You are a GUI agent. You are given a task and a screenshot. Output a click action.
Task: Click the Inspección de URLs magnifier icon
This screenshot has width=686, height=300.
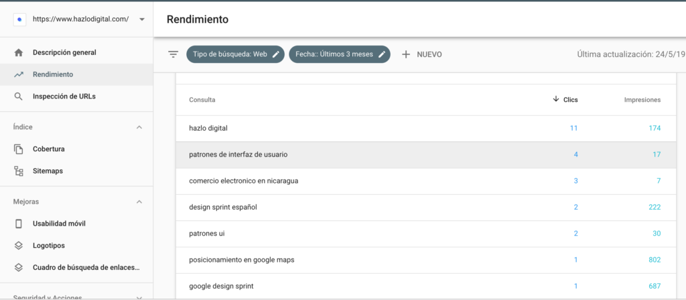coord(19,96)
